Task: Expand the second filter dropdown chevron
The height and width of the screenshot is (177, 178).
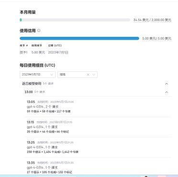Action: pos(94,75)
